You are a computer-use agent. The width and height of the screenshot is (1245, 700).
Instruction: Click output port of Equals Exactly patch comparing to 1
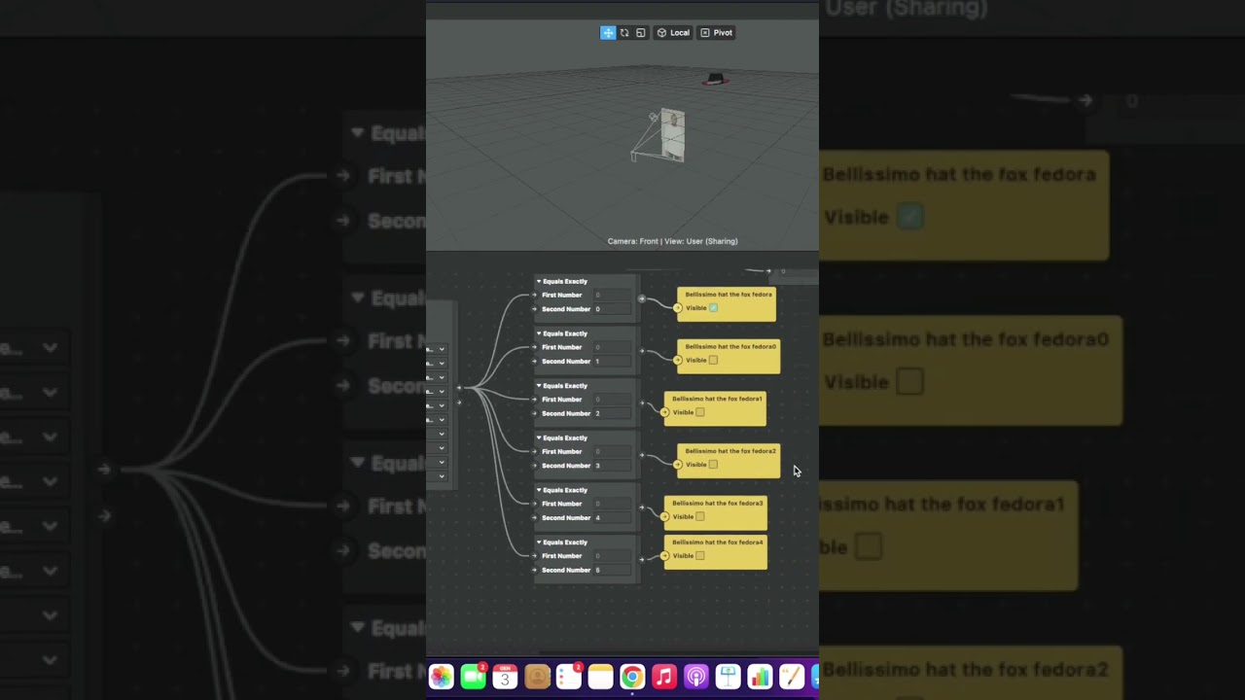click(641, 351)
